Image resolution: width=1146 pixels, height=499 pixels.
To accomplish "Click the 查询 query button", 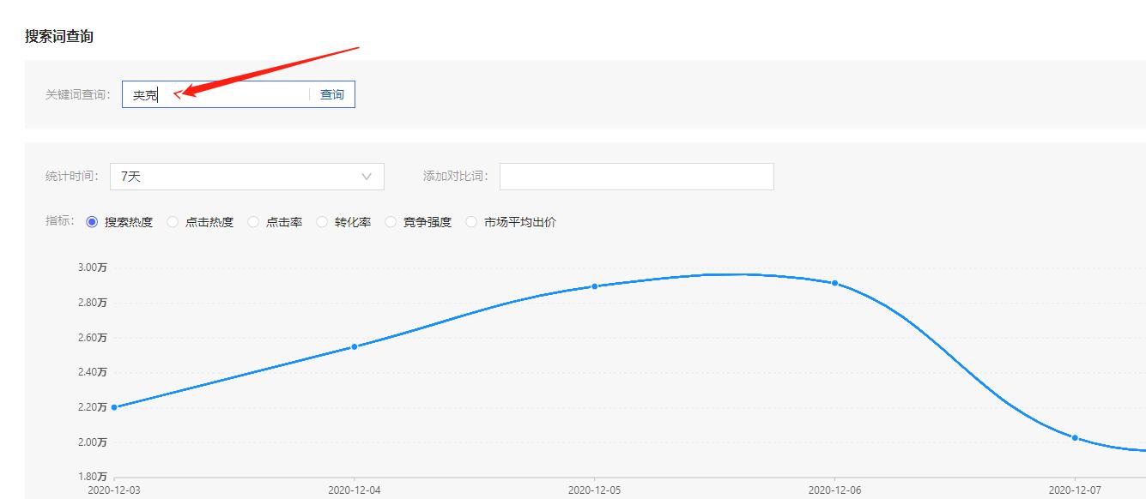I will [331, 93].
